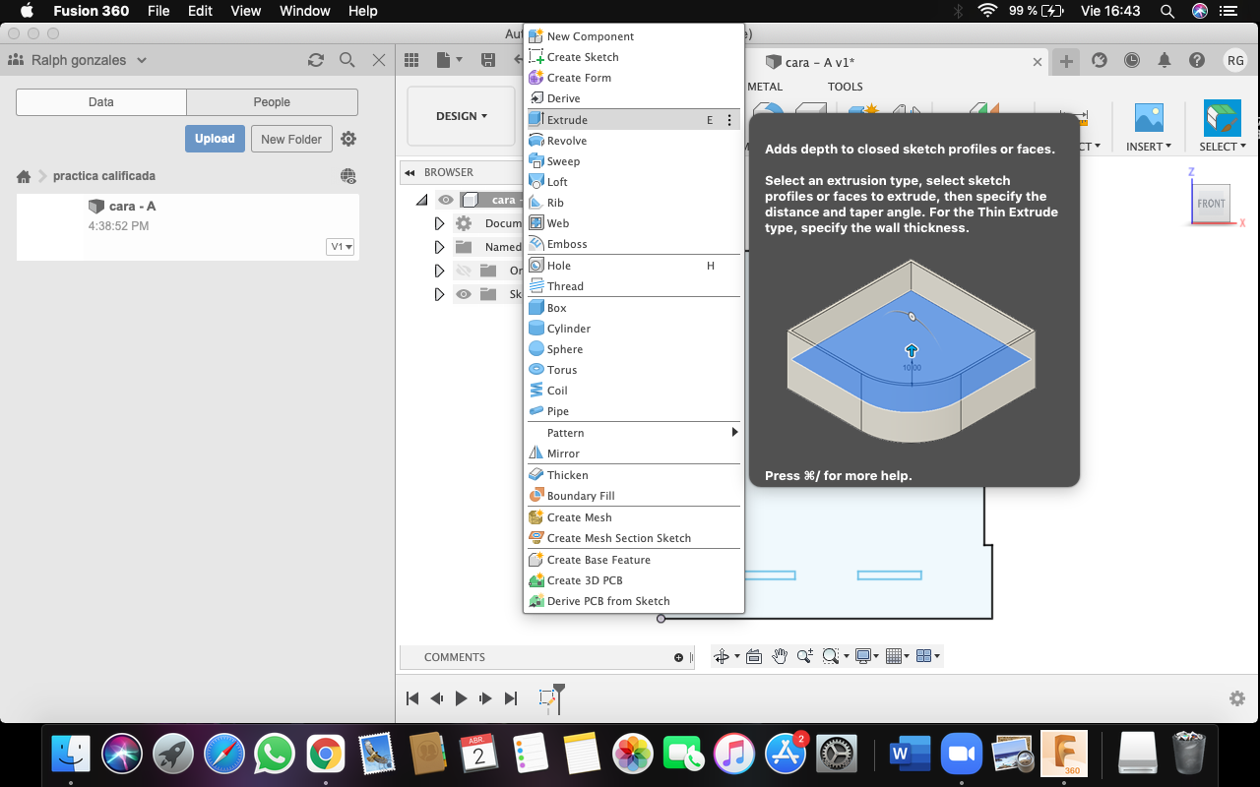Image resolution: width=1260 pixels, height=787 pixels.
Task: Click the Create Base Feature icon
Action: point(536,560)
